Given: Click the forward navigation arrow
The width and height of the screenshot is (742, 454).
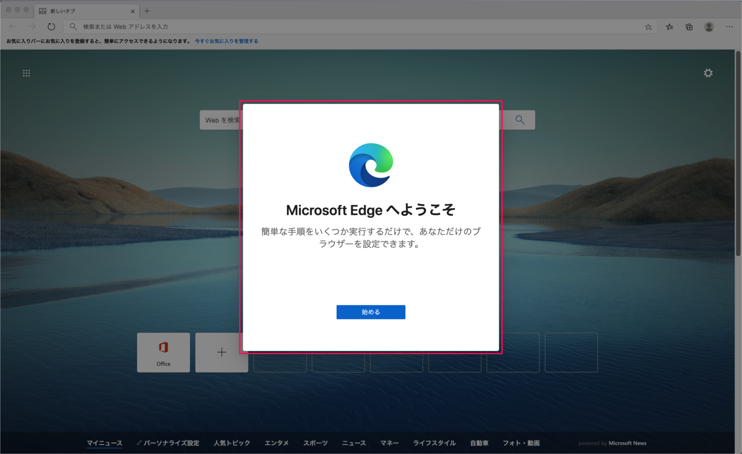Looking at the screenshot, I should pyautogui.click(x=31, y=27).
